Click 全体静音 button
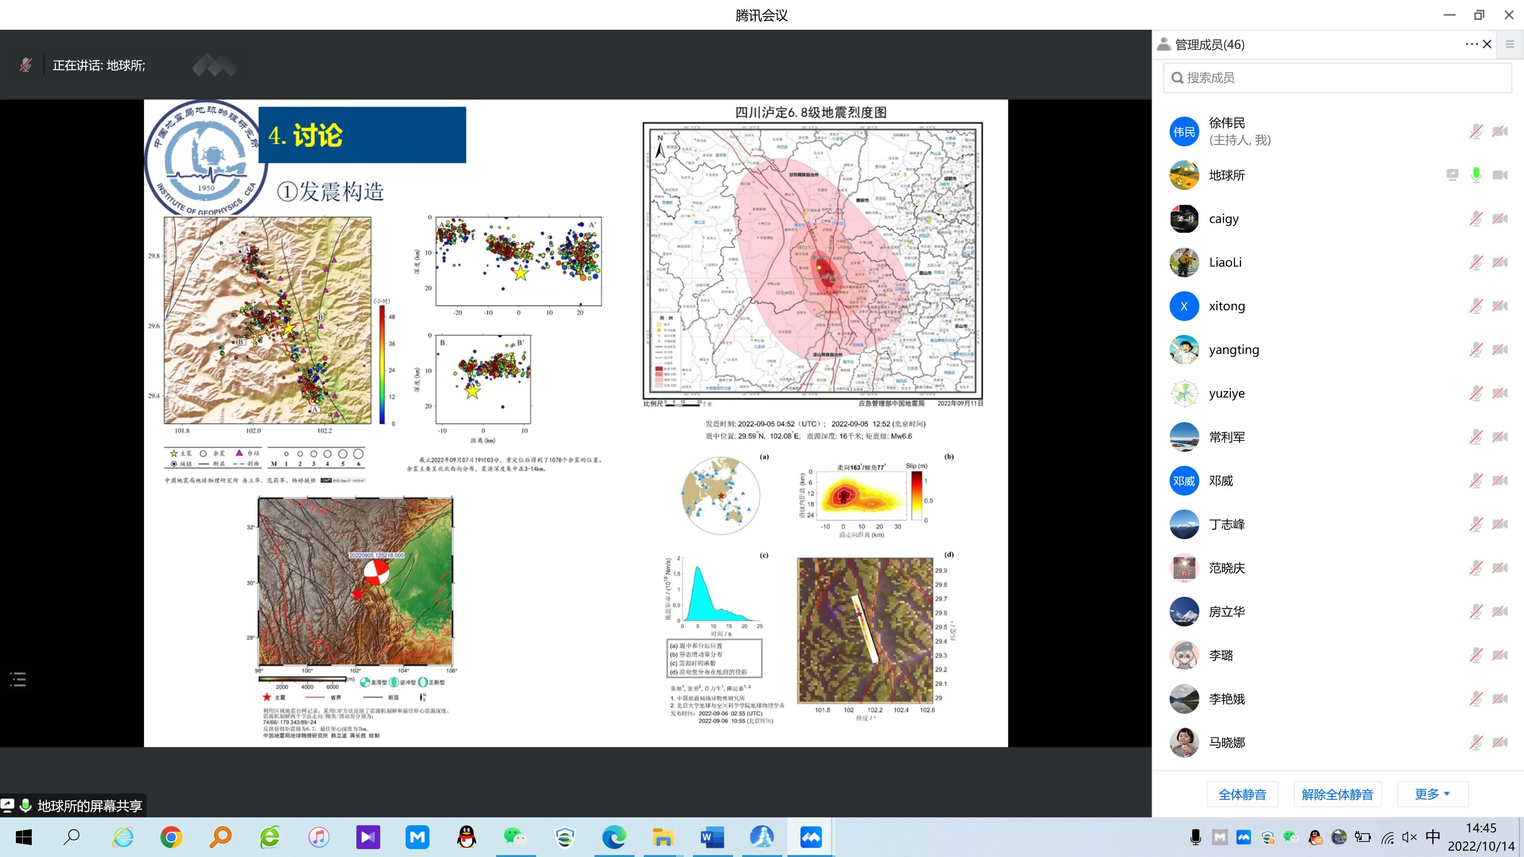 1242,794
